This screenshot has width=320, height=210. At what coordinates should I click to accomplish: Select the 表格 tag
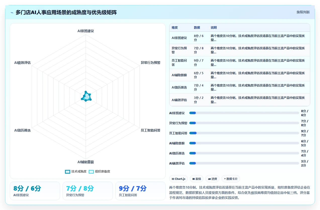click(x=197, y=179)
